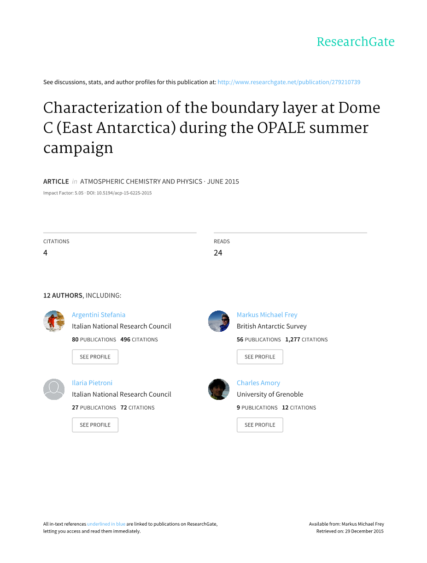Screen dimensions: 427x563
Task: Click the ResearchGate logo
Action: pos(355,42)
